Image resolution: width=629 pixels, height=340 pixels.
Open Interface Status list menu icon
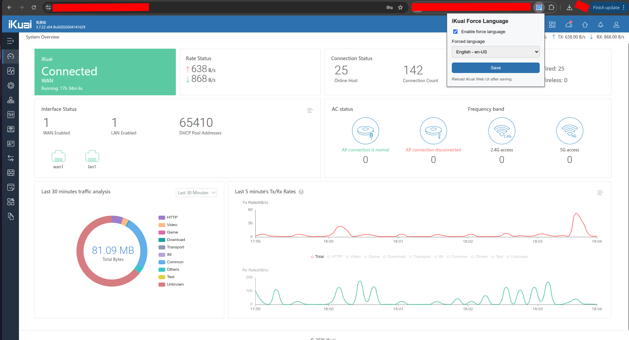pyautogui.click(x=310, y=111)
